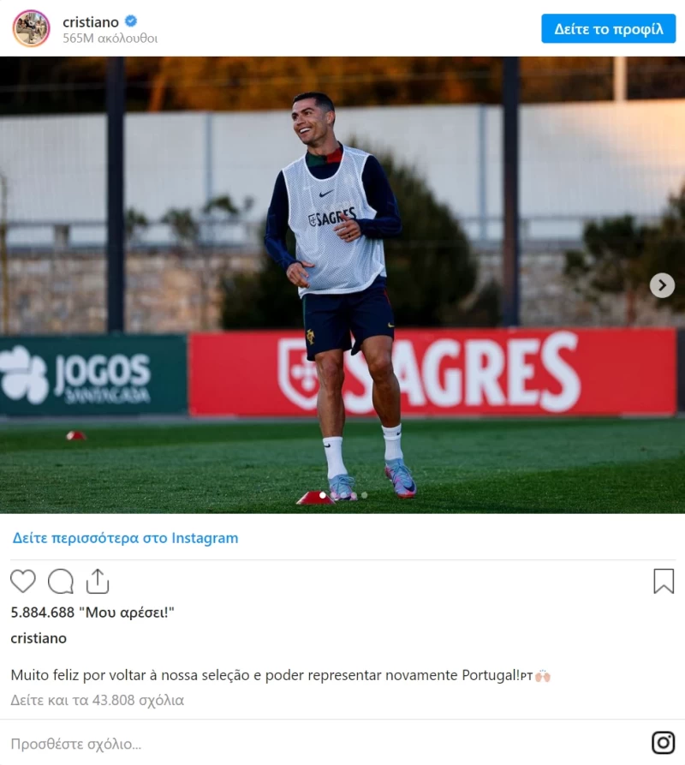Viewport: 685px width, 765px height.
Task: Like the post with the heart icon
Action: [23, 581]
